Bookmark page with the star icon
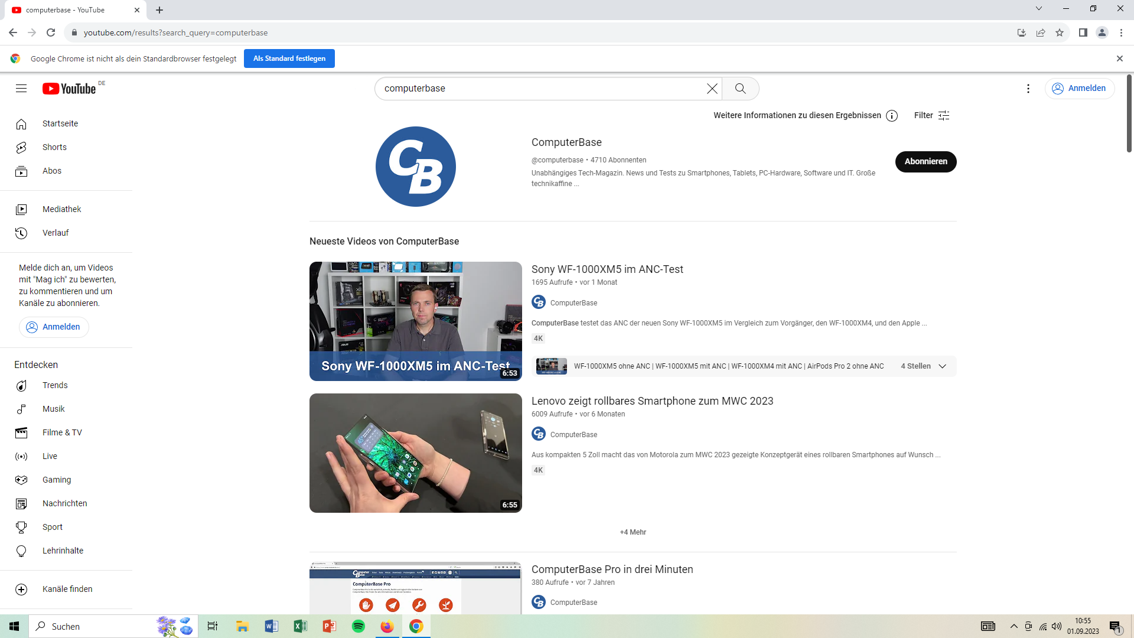 coord(1060,32)
